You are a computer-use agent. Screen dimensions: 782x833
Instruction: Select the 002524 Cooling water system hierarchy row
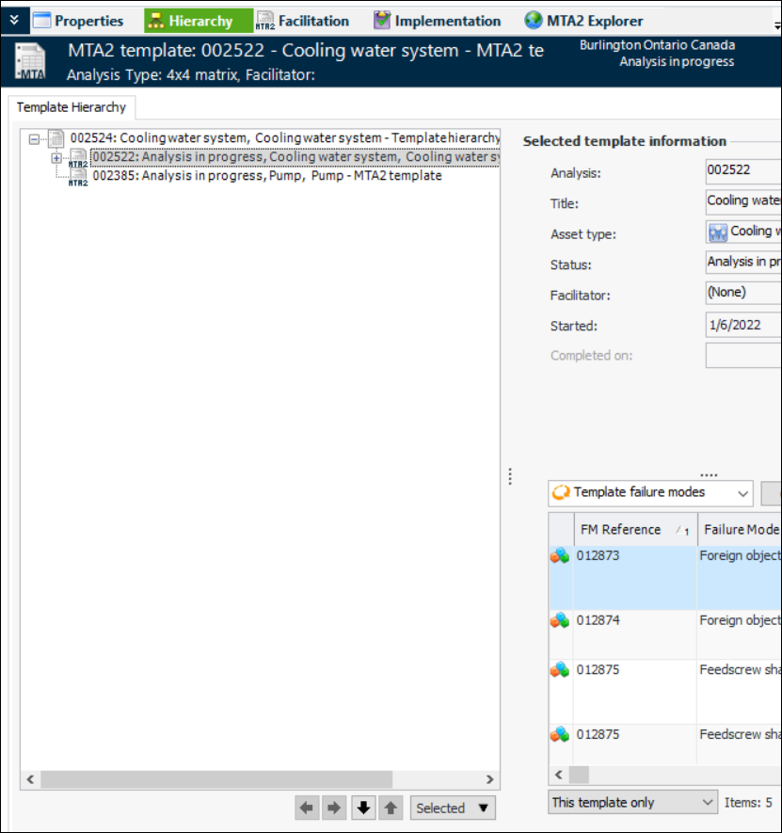(285, 138)
